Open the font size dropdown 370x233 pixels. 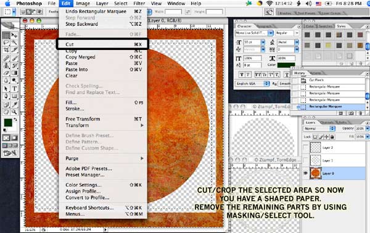263,42
